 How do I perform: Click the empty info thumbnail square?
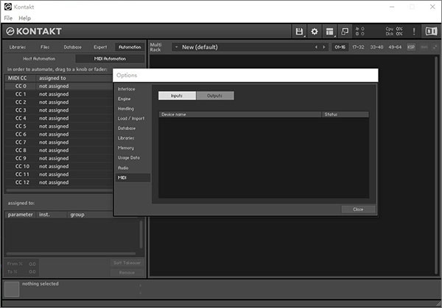pyautogui.click(x=12, y=289)
